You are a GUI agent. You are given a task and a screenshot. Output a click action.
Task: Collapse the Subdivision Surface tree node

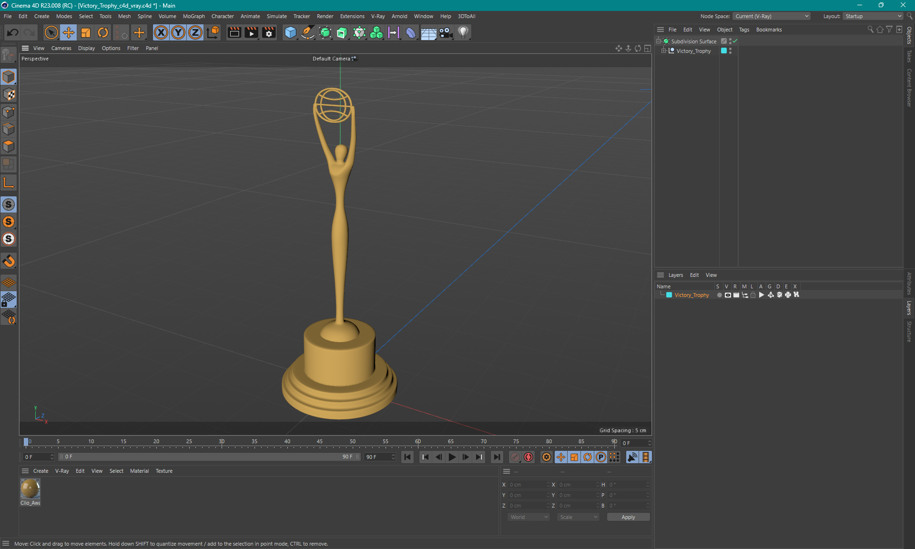[x=659, y=41]
